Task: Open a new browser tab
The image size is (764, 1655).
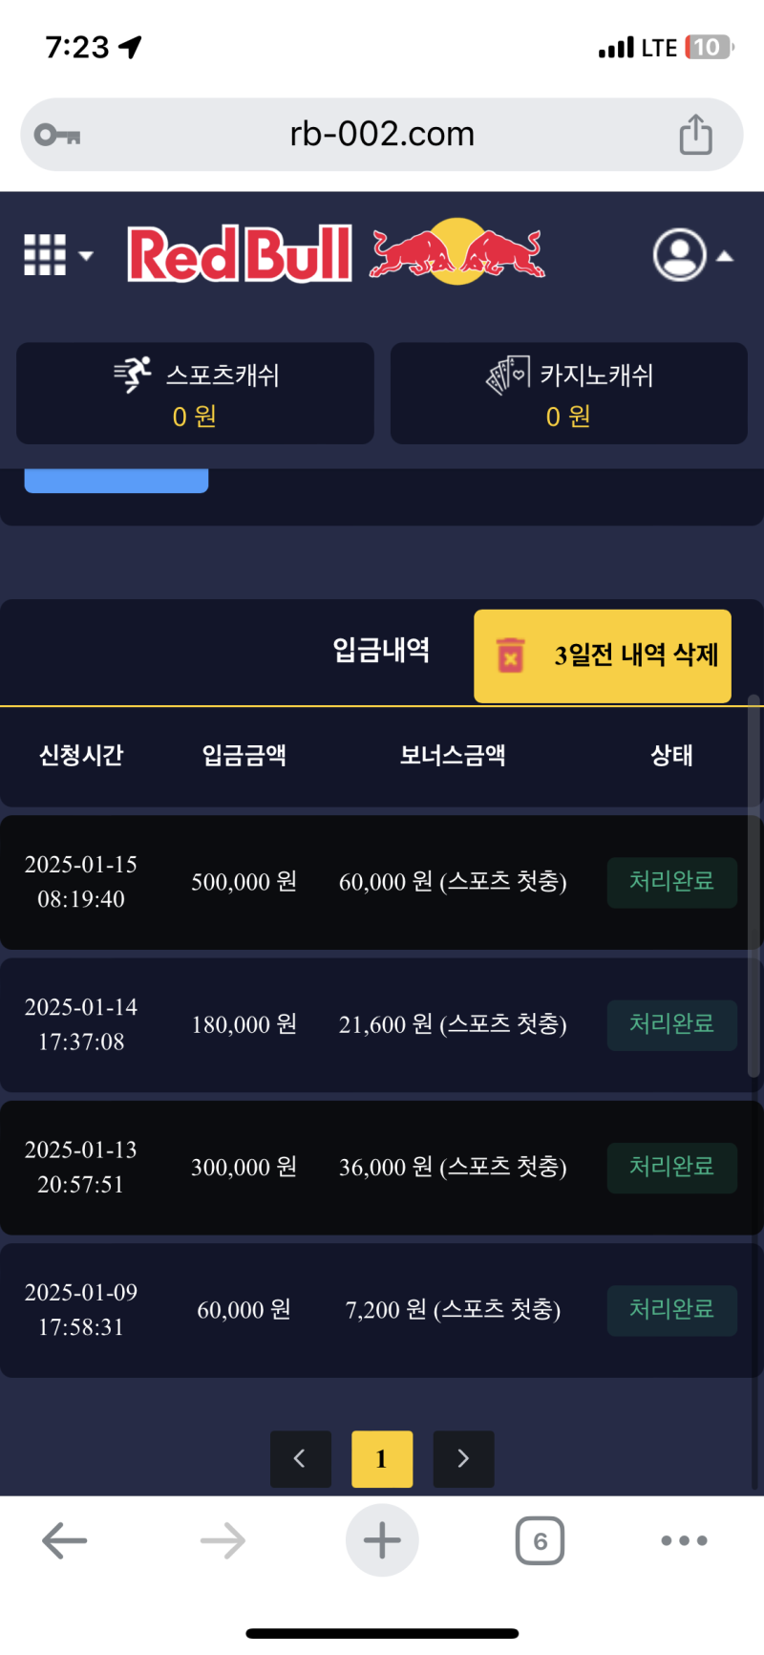Action: (382, 1540)
